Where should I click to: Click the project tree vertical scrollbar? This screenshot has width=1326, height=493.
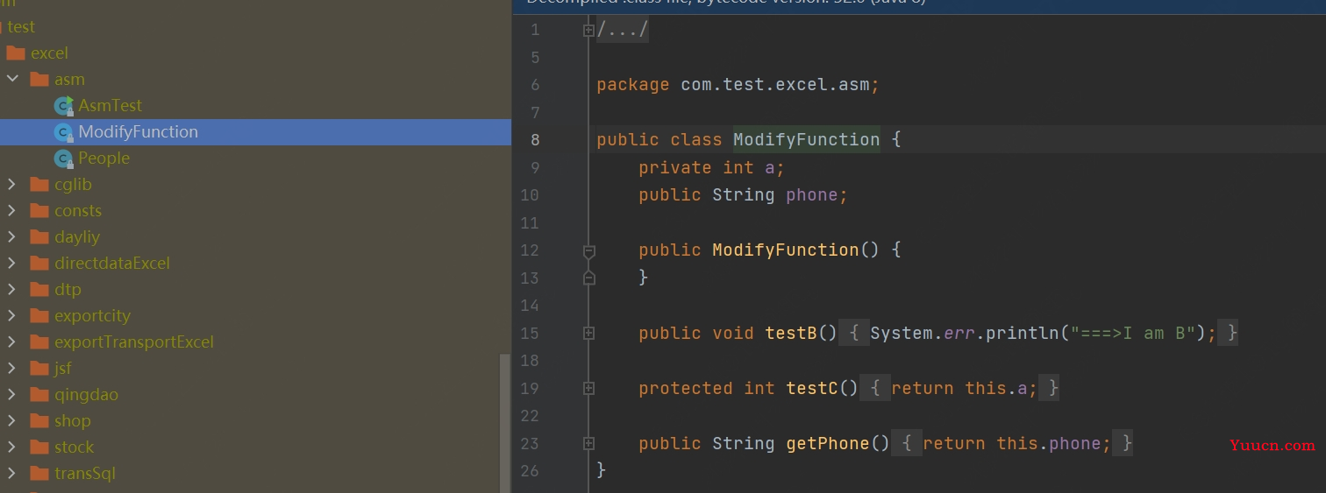point(504,423)
